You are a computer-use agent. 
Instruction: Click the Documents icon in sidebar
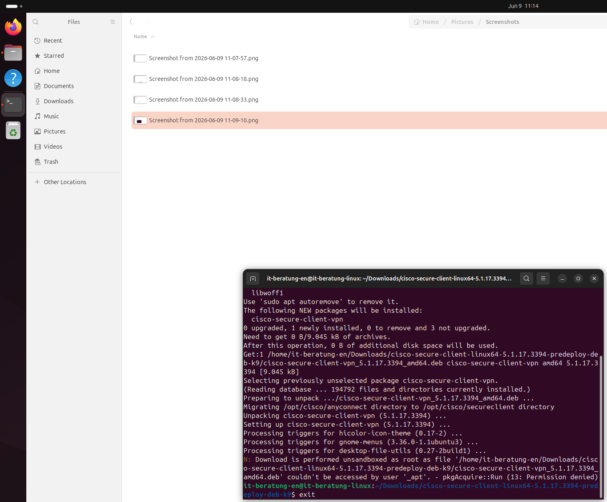click(37, 86)
